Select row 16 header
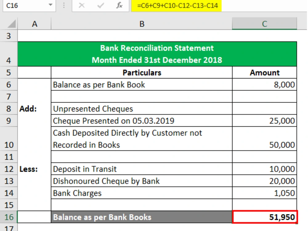 coord(9,217)
